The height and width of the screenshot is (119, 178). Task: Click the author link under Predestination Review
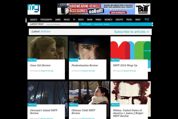pos(88,71)
